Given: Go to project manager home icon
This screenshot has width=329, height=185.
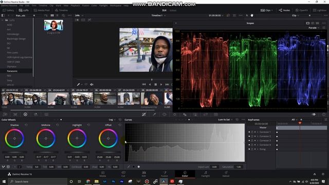Looking at the screenshot, I should (x=314, y=174).
